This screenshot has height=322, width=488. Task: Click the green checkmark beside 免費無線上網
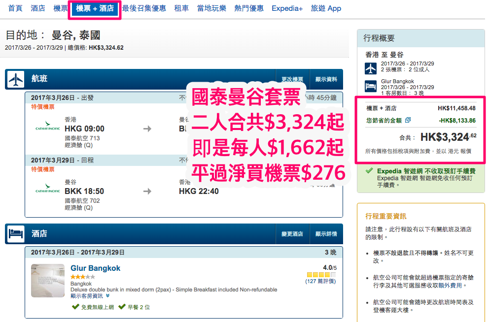[x=75, y=307]
